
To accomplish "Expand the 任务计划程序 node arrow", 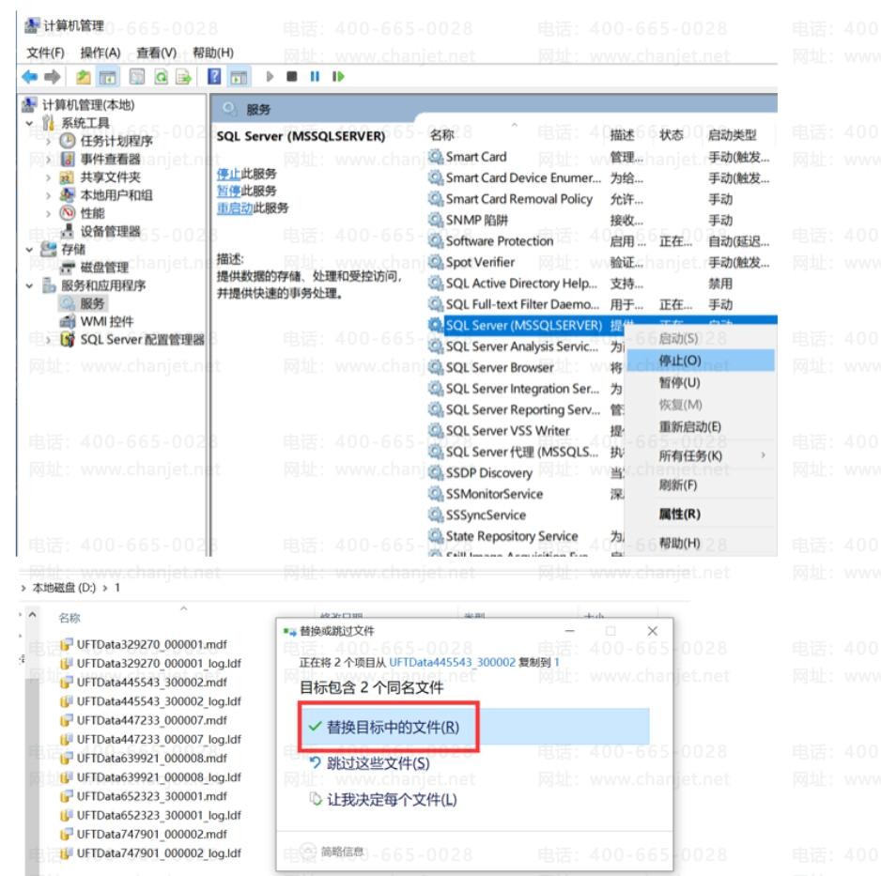I will 48,141.
